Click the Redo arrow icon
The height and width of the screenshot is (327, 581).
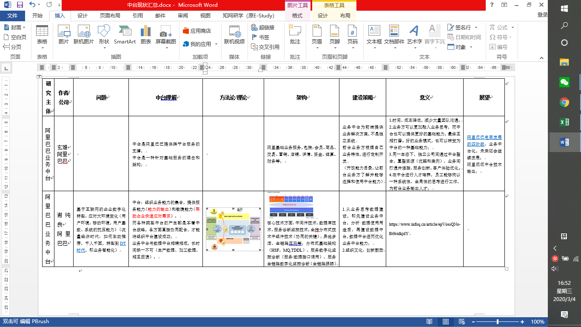tap(49, 5)
